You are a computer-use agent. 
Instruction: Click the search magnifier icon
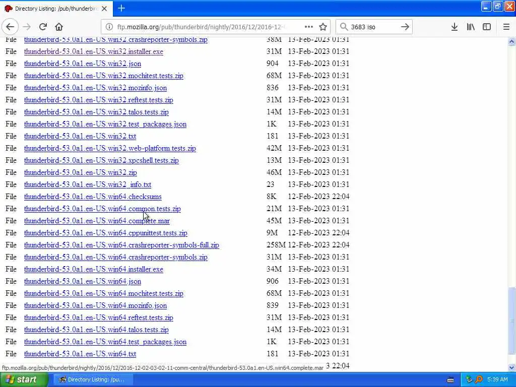coord(344,27)
